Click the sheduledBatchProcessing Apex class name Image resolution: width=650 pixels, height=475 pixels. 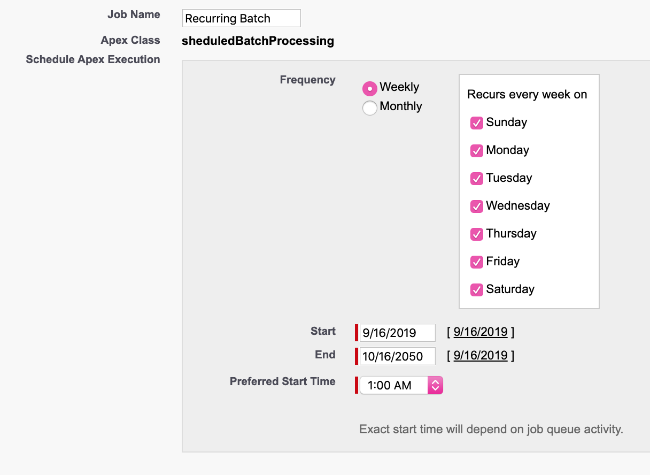pos(258,41)
